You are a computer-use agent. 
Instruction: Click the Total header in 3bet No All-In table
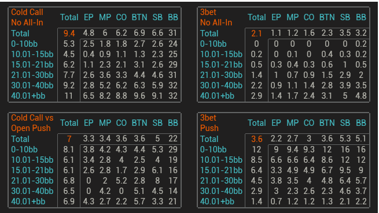pos(256,17)
